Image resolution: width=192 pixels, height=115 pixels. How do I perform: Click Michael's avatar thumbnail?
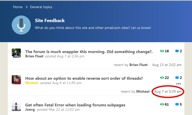[16, 80]
